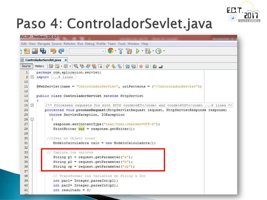The width and height of the screenshot is (267, 200).
Task: Click line number 34 in the gutter
Action: click(x=26, y=157)
